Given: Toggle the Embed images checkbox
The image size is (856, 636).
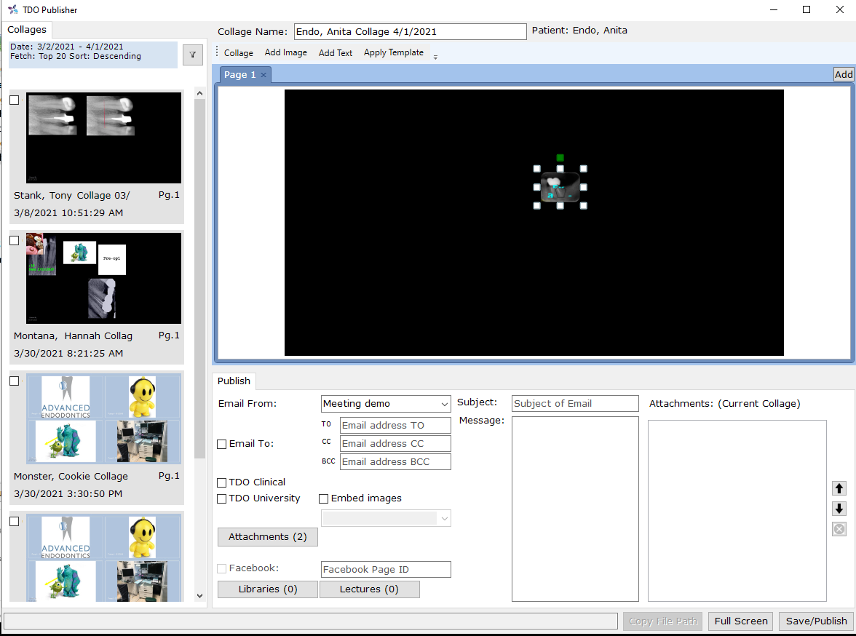Looking at the screenshot, I should pyautogui.click(x=324, y=499).
